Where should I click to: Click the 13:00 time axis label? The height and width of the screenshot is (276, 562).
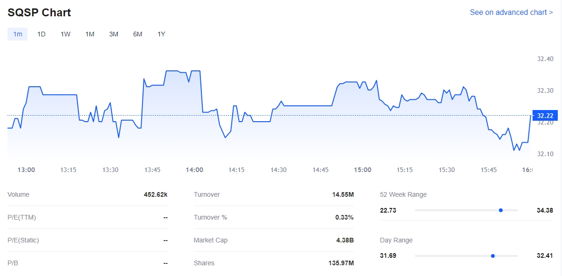(x=26, y=170)
